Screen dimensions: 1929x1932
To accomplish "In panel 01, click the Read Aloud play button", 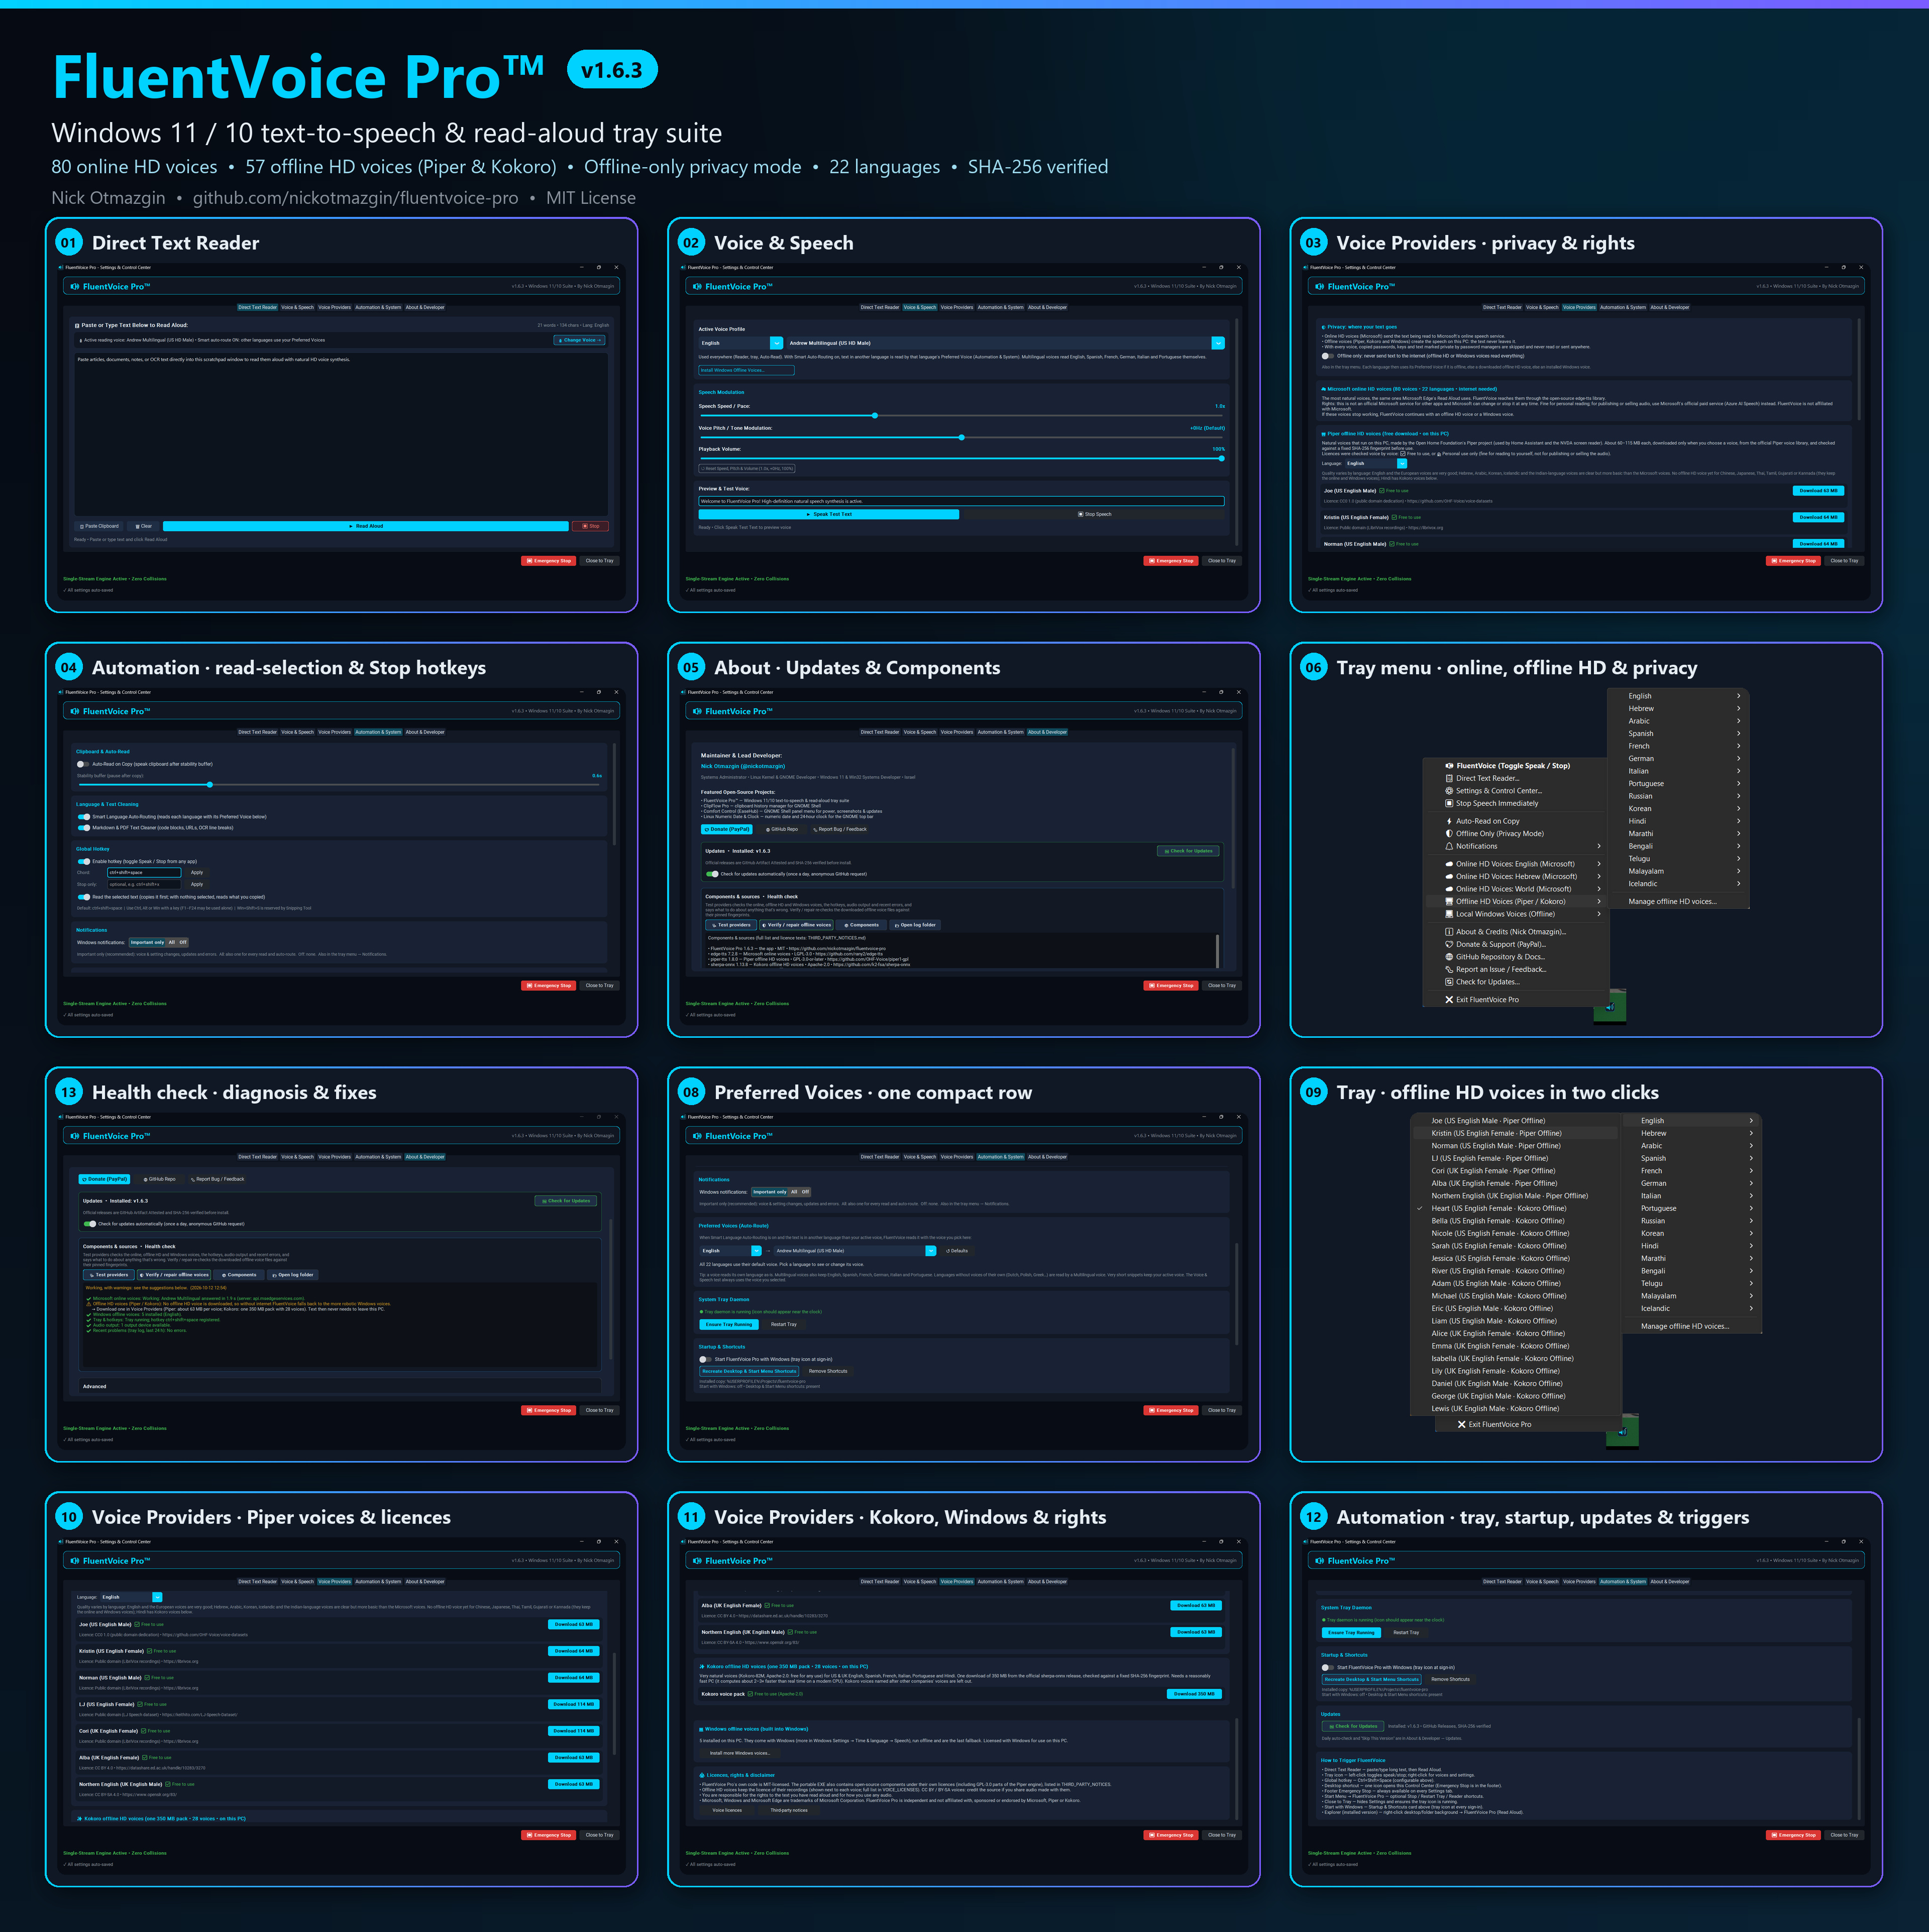I will [x=365, y=526].
